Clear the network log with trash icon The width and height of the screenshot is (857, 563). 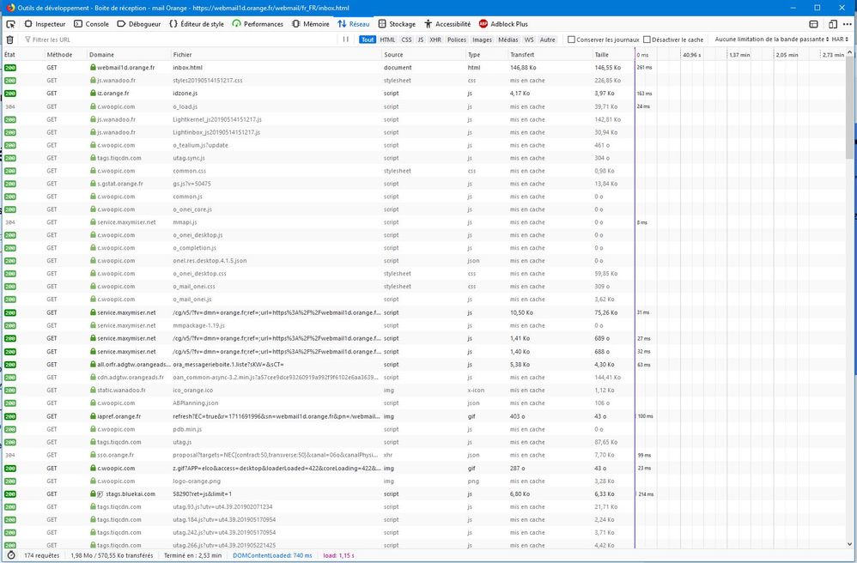point(9,39)
